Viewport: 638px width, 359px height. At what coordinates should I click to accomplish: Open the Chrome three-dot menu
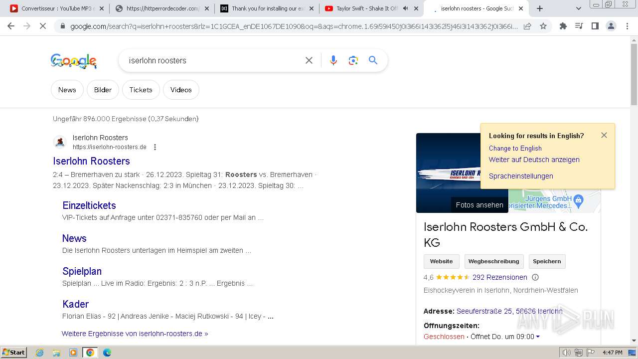click(627, 26)
